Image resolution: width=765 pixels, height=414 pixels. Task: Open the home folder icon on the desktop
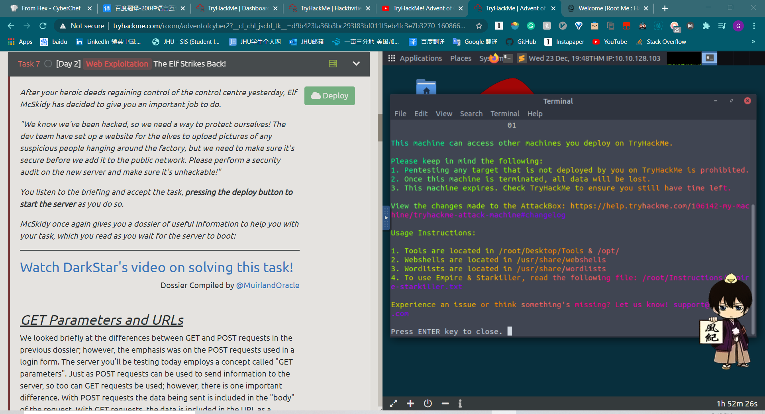(426, 87)
